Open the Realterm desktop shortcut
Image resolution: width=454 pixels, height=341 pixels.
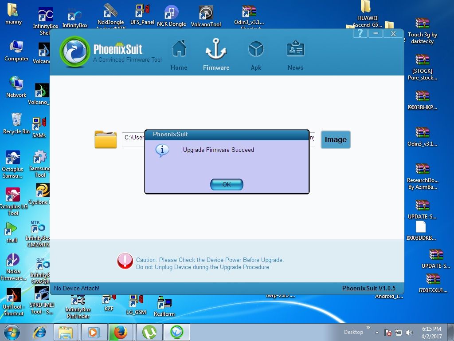pyautogui.click(x=164, y=306)
